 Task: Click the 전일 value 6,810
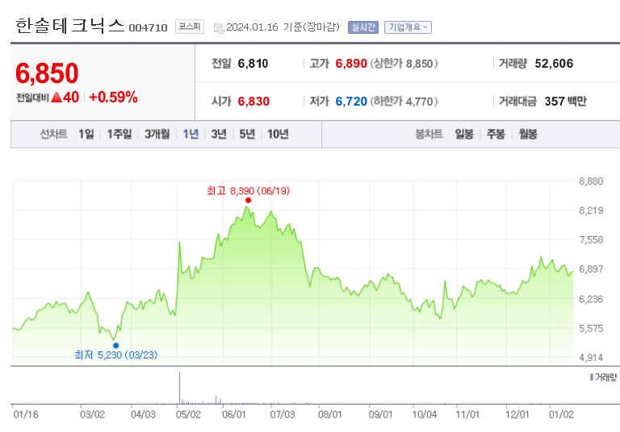coord(253,64)
